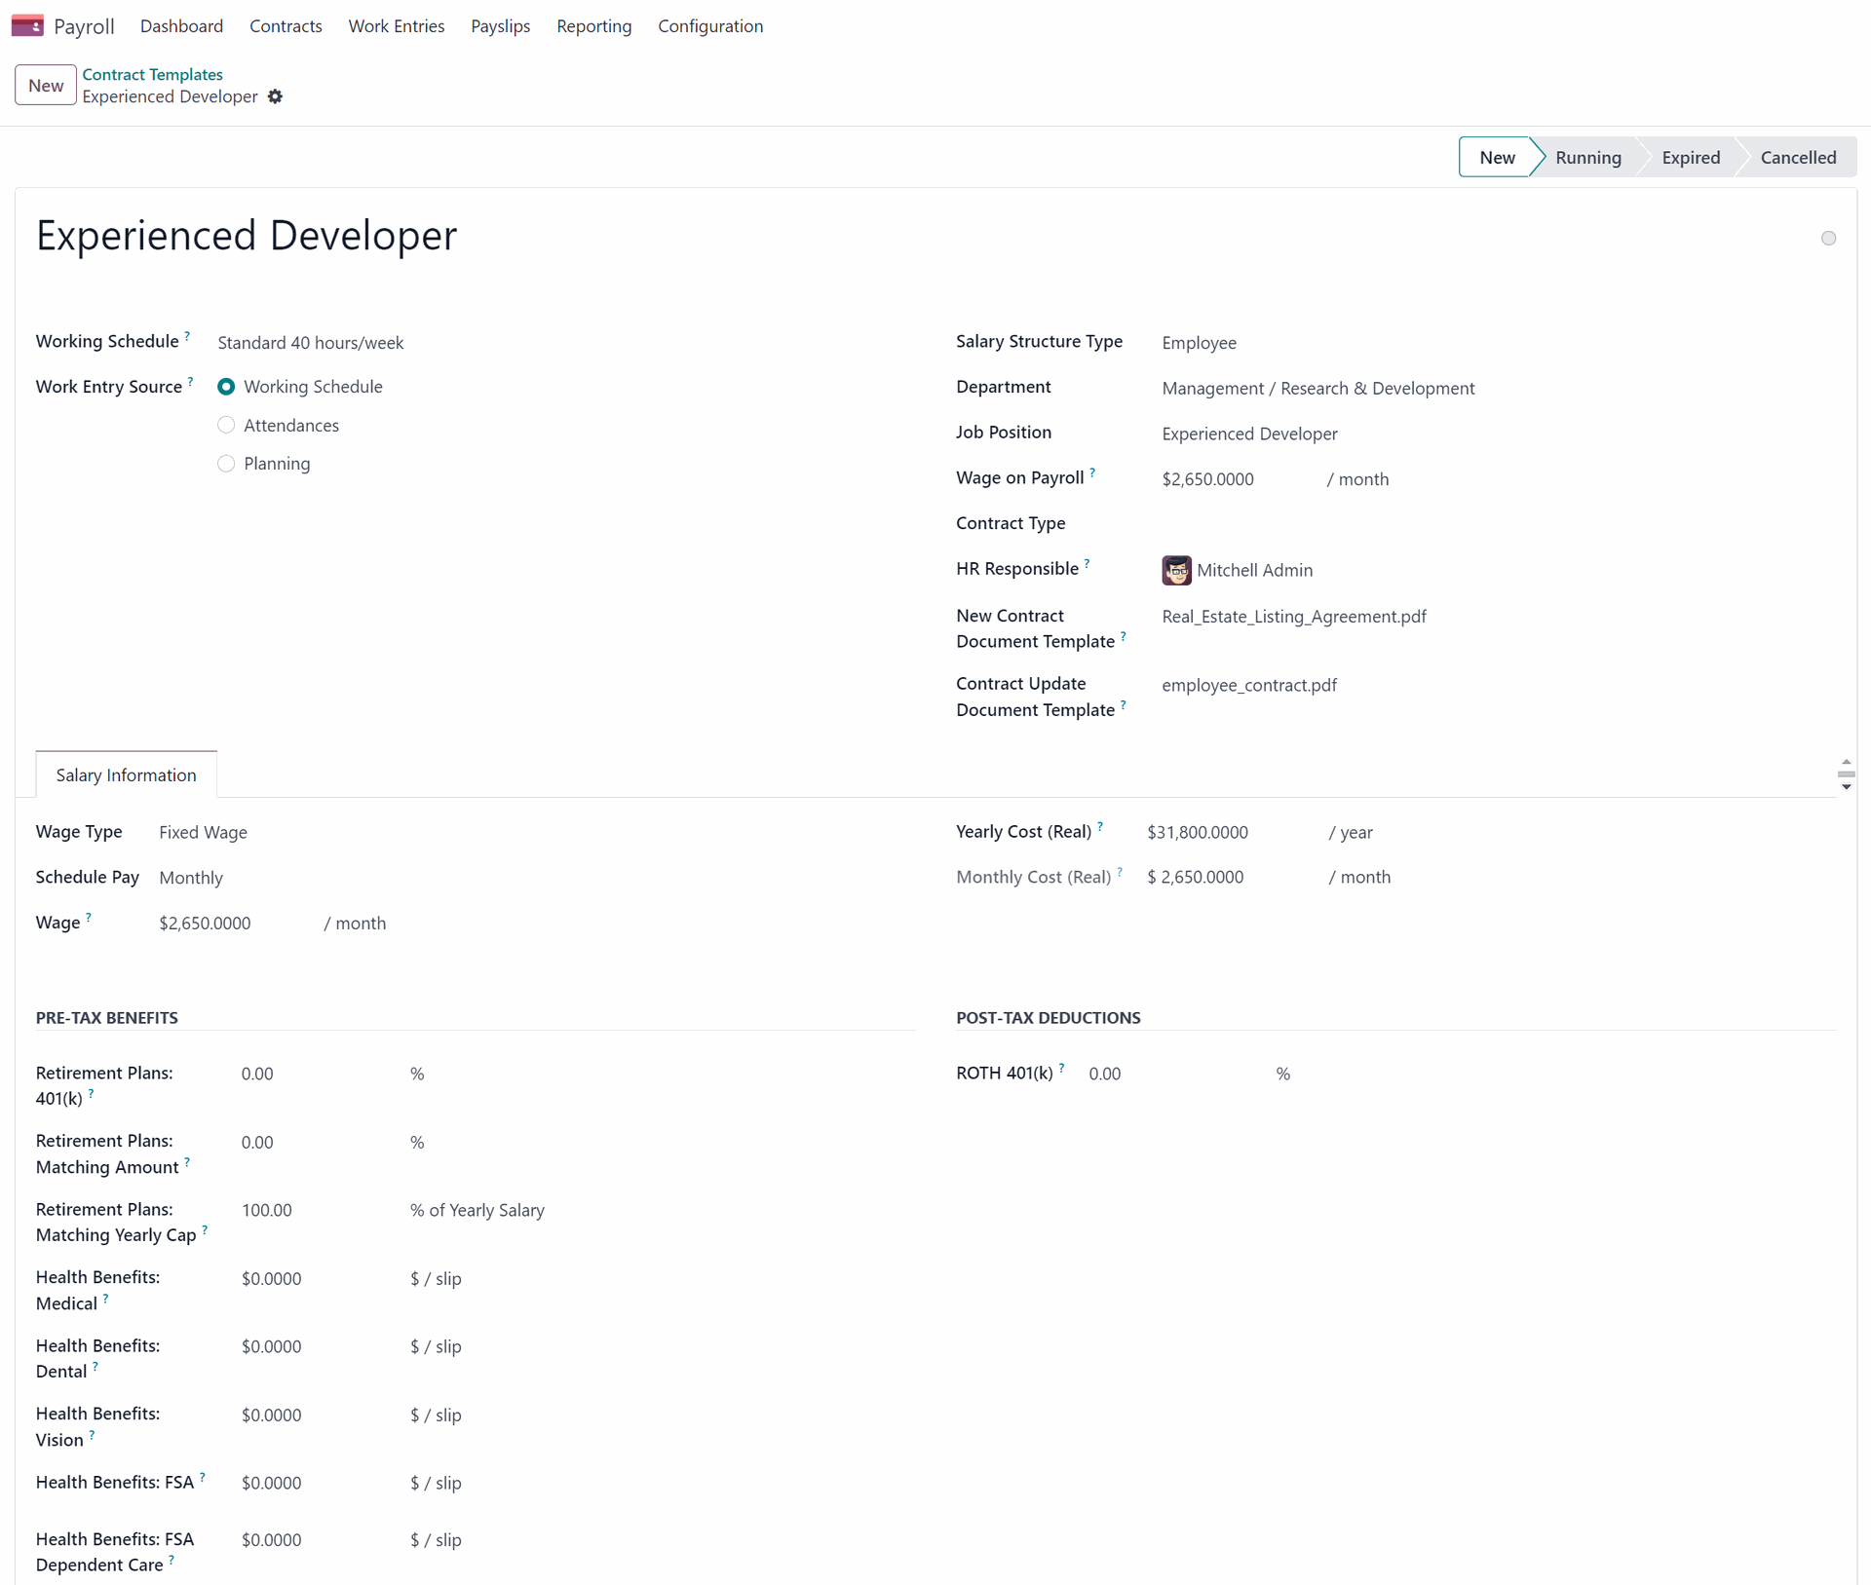
Task: Go back to Contract Templates breadcrumb
Action: tap(152, 74)
